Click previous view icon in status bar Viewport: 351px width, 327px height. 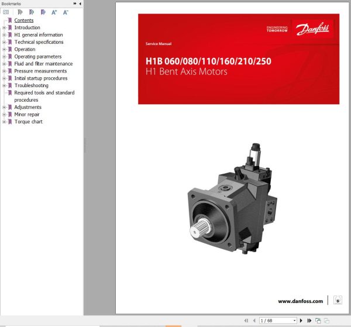pos(318,321)
